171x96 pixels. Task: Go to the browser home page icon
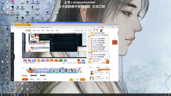(x=19, y=27)
